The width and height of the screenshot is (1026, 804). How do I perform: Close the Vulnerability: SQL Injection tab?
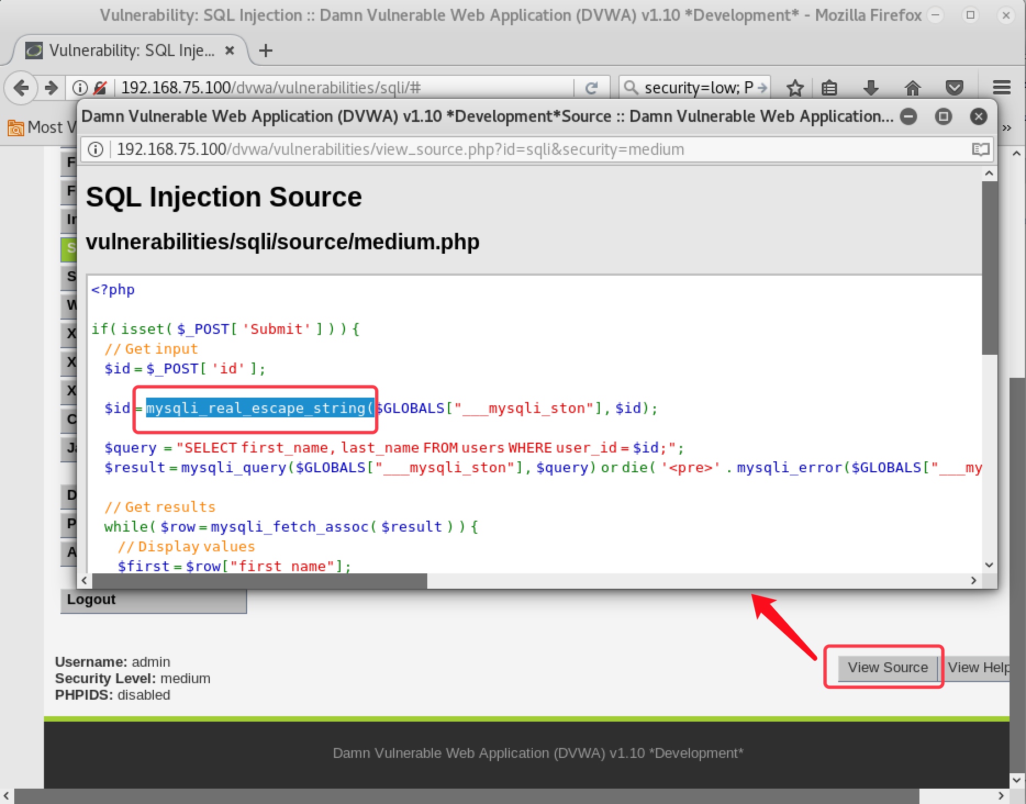(x=230, y=51)
